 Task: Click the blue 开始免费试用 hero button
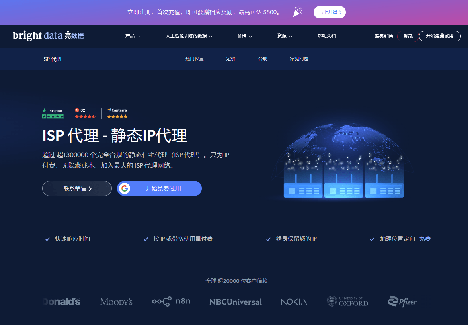pos(159,188)
